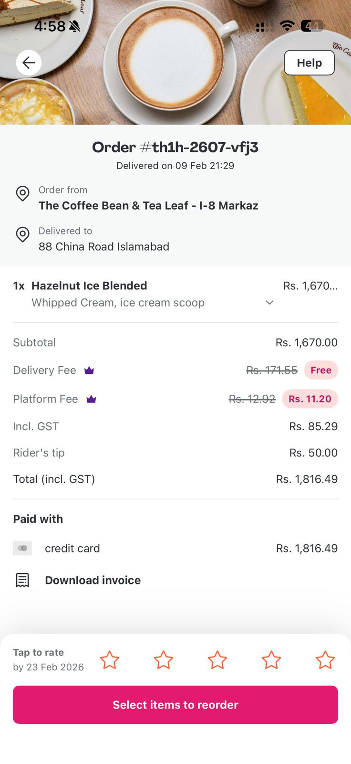This screenshot has width=351, height=764.
Task: Tap the silent mode bell icon in status bar
Action: pyautogui.click(x=74, y=26)
